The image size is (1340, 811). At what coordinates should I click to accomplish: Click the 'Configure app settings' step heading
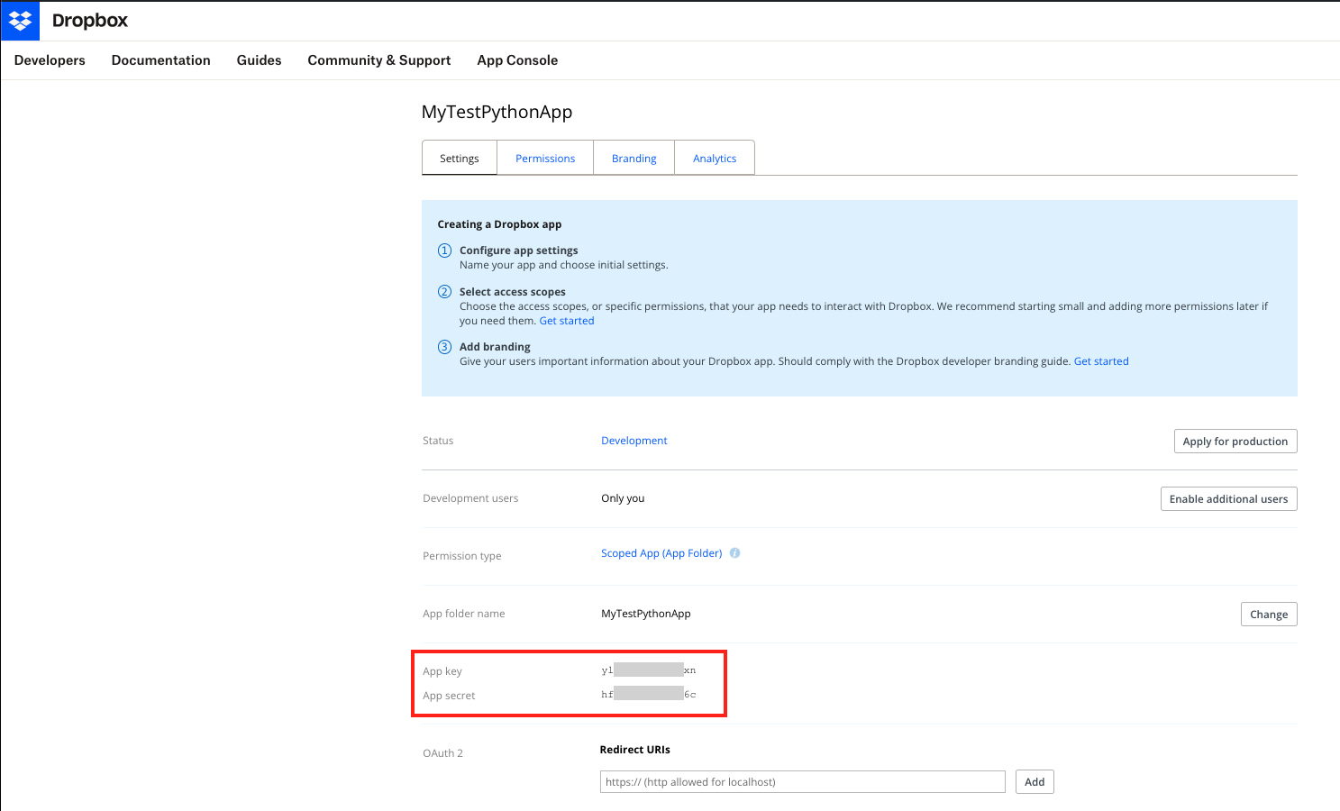(x=519, y=251)
